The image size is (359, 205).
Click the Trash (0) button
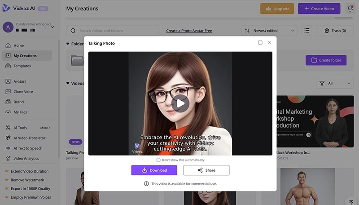pos(335,31)
